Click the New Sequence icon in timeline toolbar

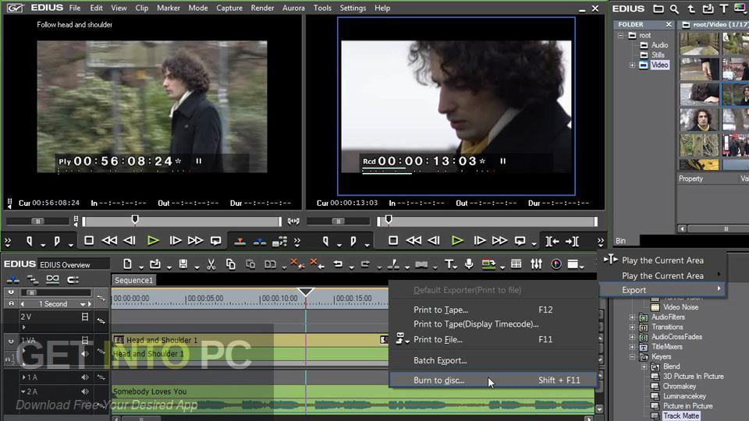click(127, 264)
